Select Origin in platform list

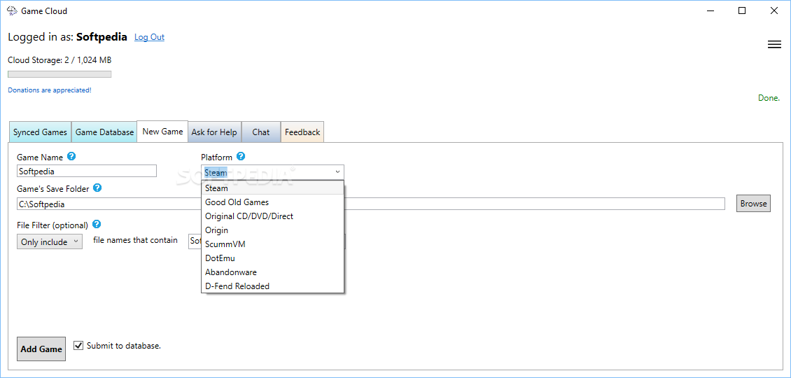pyautogui.click(x=272, y=230)
